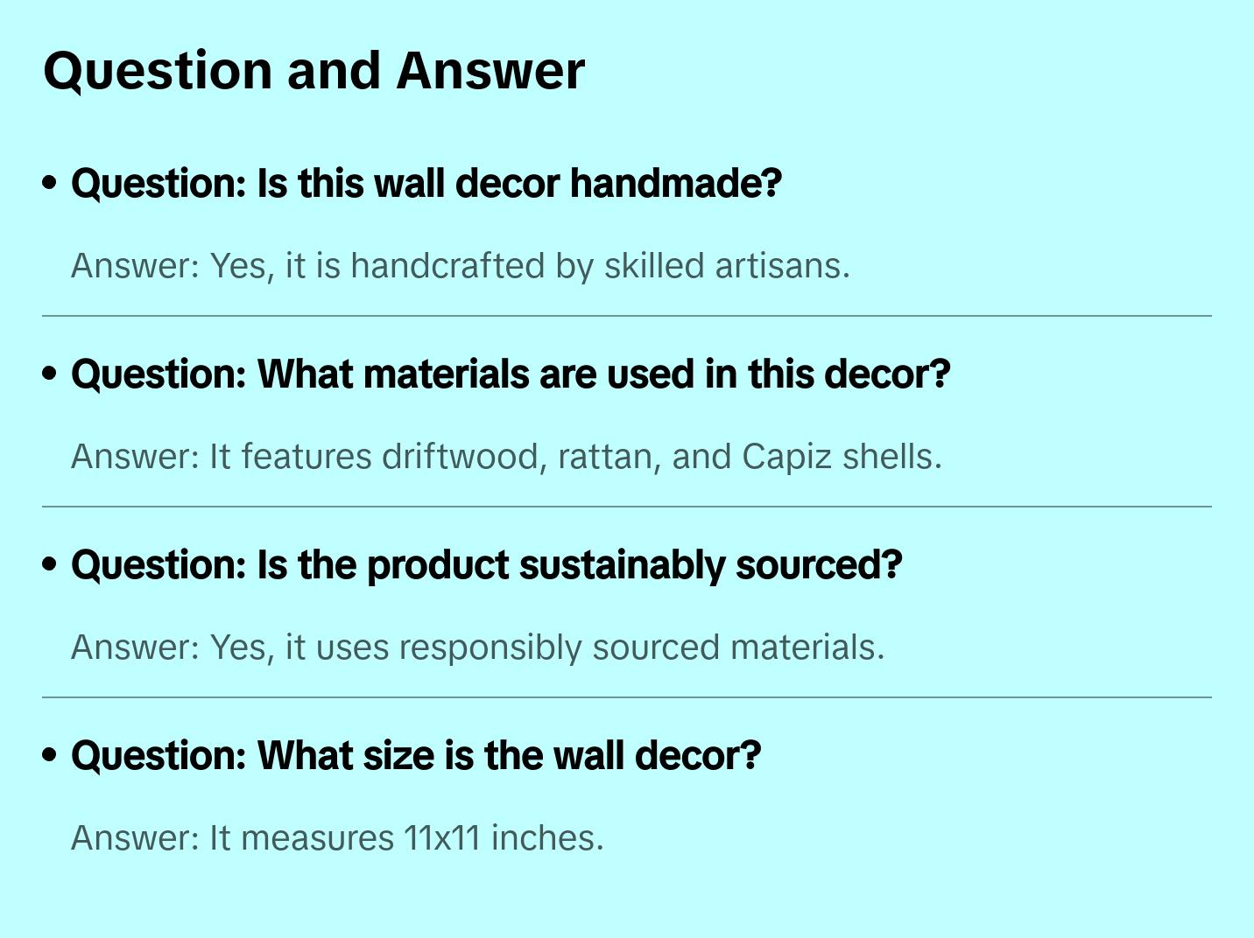
Task: Select the answer listing driftwood, rattan, Capiz shells
Action: click(506, 457)
